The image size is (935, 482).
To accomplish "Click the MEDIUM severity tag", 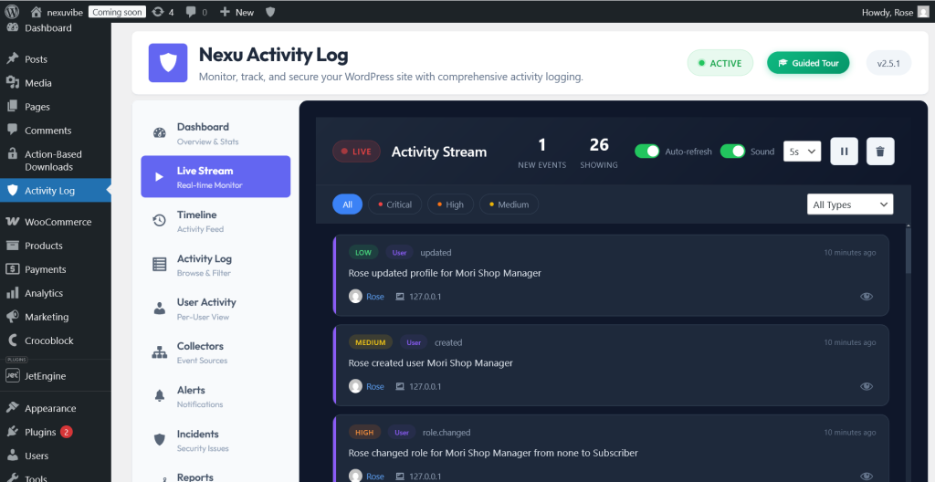I will point(371,342).
